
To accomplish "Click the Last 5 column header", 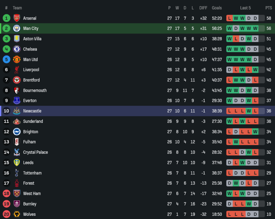I will (245, 8).
